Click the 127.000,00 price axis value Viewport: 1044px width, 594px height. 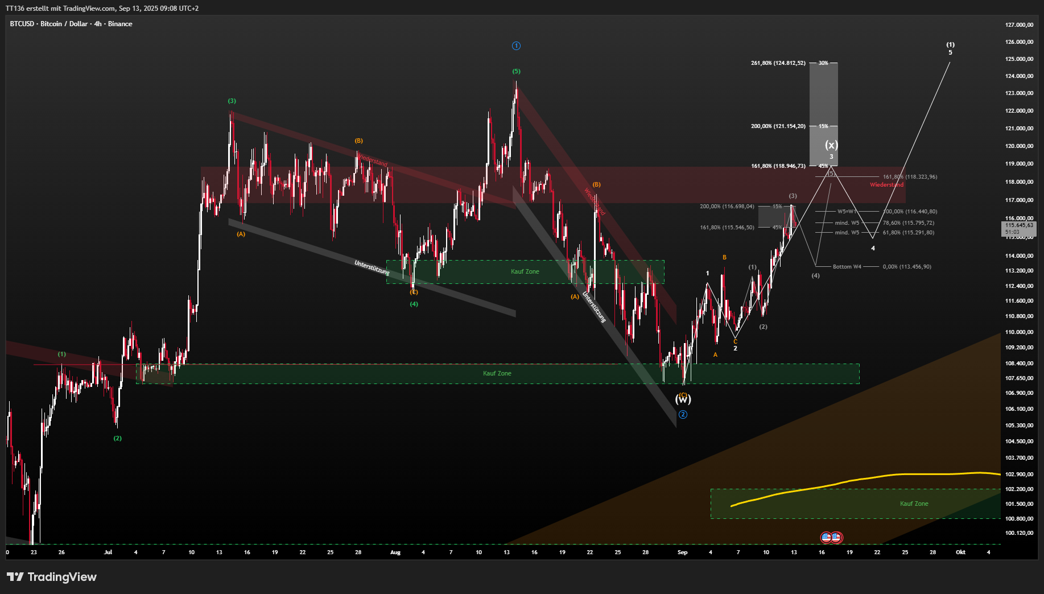pyautogui.click(x=1019, y=25)
